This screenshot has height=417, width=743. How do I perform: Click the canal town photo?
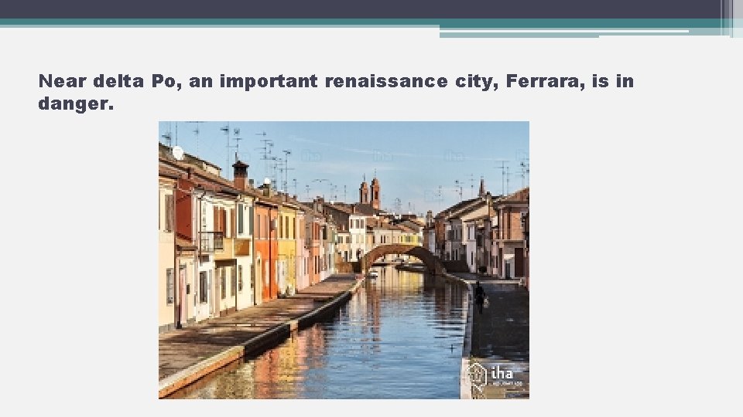tap(344, 260)
